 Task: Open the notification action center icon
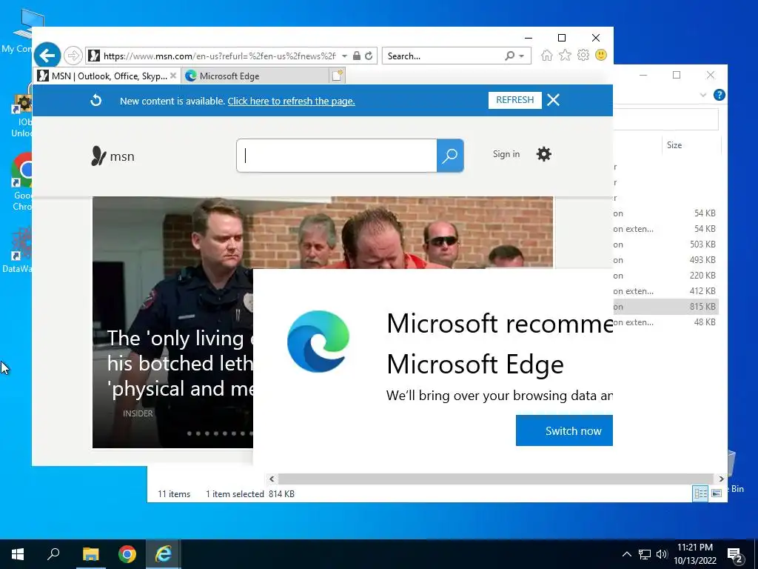click(x=735, y=555)
